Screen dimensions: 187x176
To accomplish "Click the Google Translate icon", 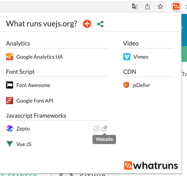I will coord(135,6).
